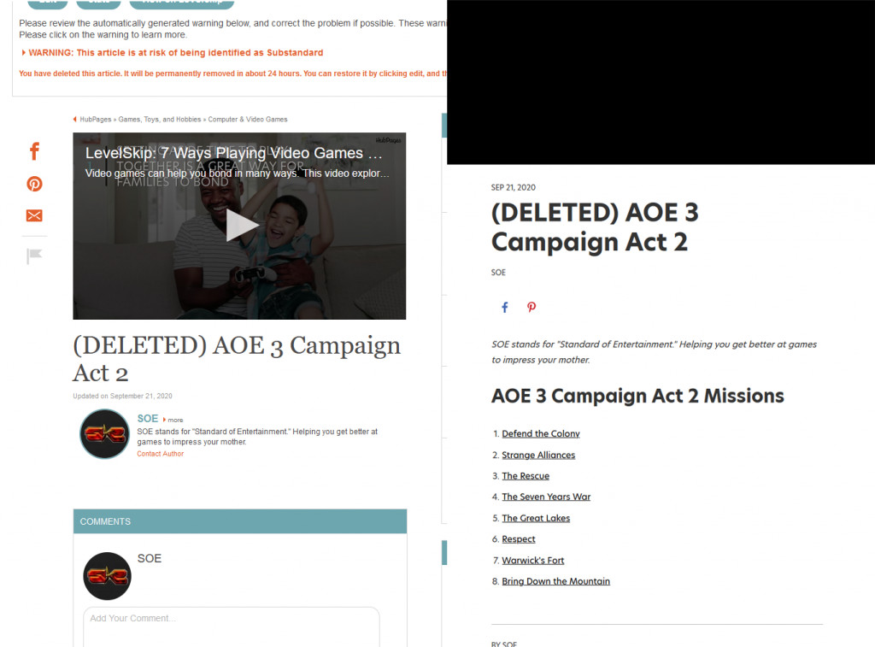Share article via left sidebar Facebook icon
Viewport: 875px width, 647px height.
[x=34, y=151]
